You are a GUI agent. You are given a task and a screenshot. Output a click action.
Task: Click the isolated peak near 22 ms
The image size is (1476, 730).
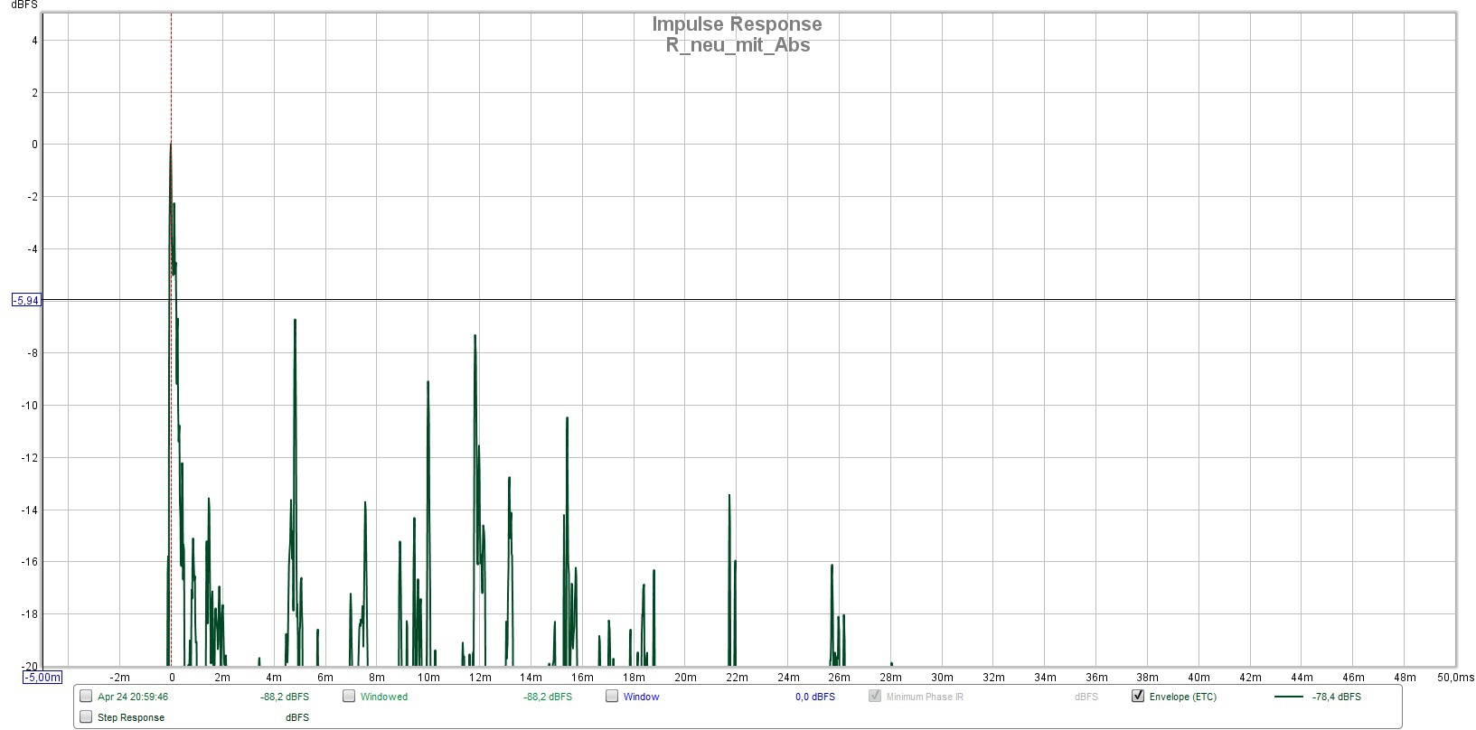click(x=729, y=497)
